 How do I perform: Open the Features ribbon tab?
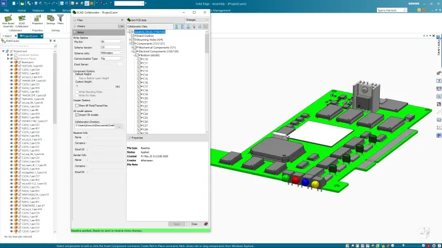coord(38,10)
